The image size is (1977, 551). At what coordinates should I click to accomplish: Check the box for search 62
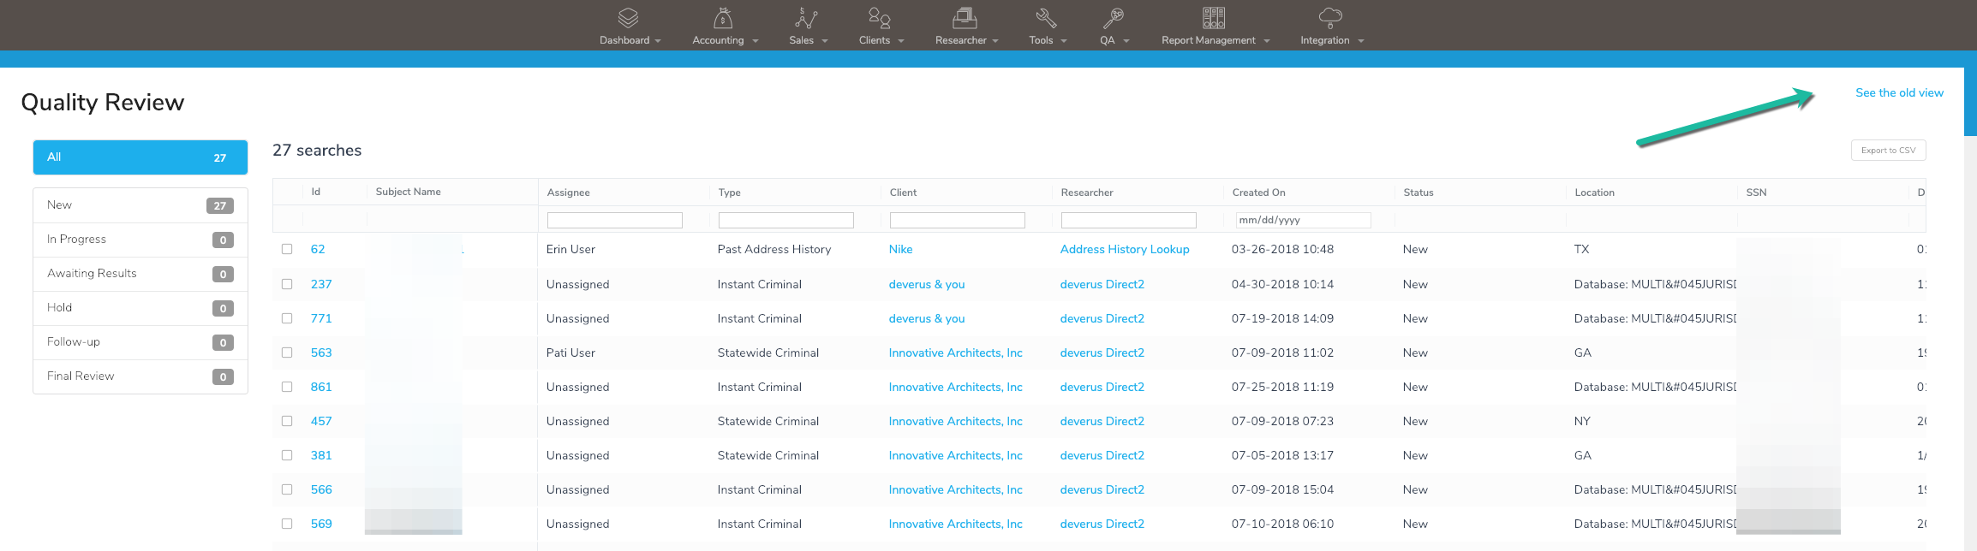[x=287, y=249]
